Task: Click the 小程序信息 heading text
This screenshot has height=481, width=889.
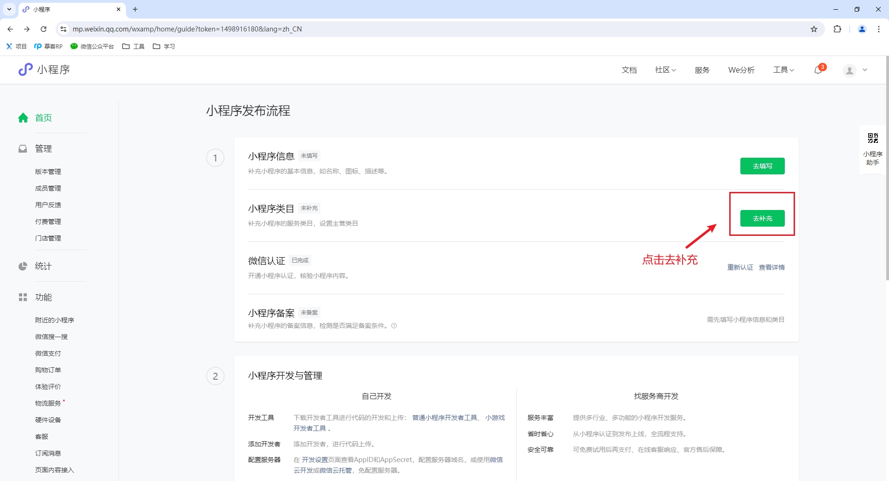Action: coord(271,156)
